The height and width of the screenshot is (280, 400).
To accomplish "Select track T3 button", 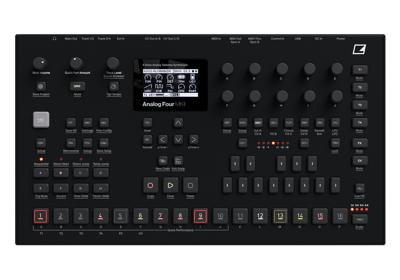I will click(x=360, y=105).
